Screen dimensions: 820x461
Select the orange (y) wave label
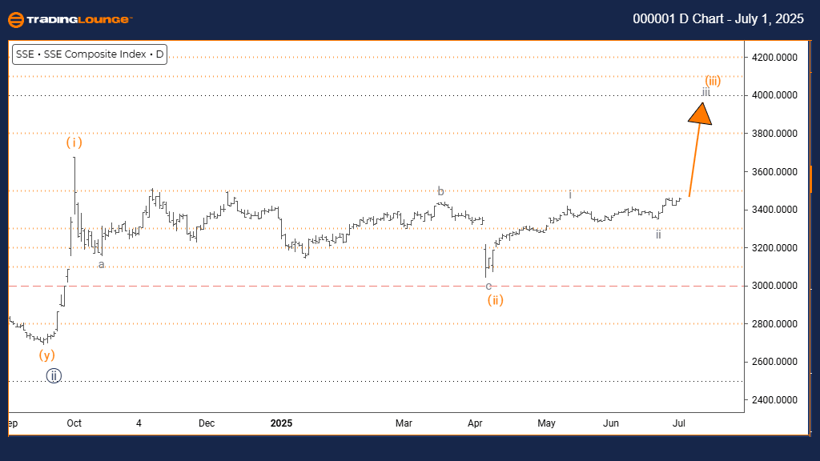pos(46,355)
